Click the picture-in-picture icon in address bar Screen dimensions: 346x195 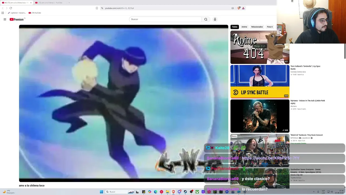pyautogui.click(x=233, y=8)
